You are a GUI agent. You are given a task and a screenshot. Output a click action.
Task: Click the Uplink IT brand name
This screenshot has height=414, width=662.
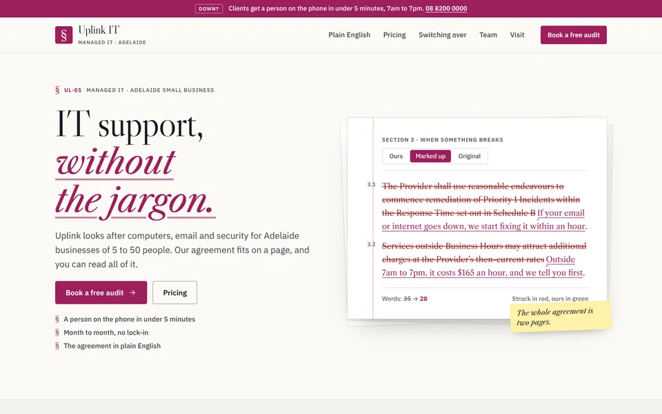99,30
